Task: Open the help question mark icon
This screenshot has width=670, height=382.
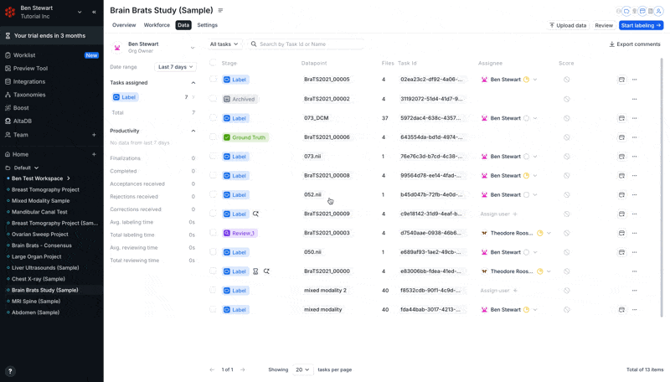Action: pyautogui.click(x=10, y=371)
